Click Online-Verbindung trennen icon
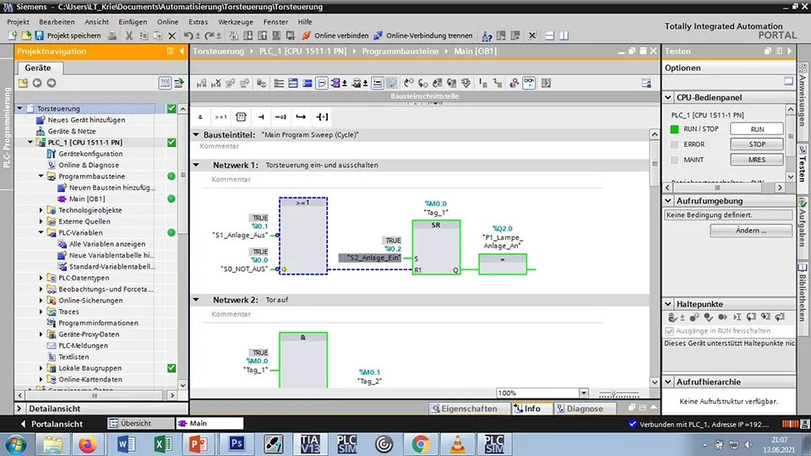 [x=378, y=35]
